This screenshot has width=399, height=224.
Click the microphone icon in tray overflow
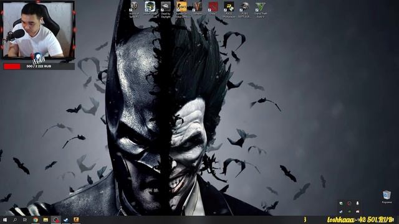coord(357,203)
